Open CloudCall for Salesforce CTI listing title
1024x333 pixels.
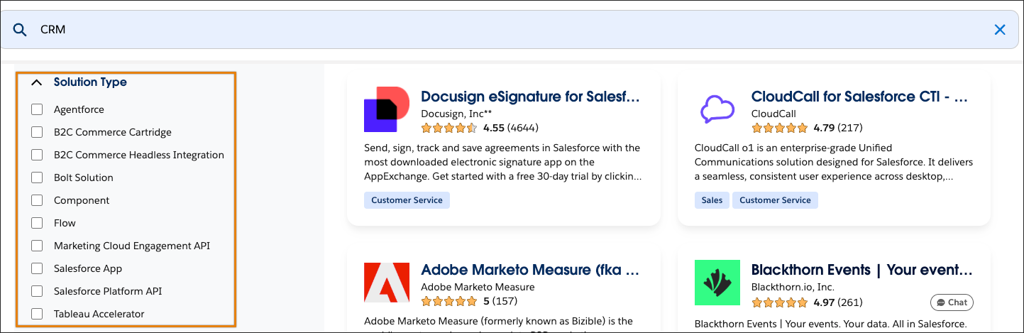point(860,97)
